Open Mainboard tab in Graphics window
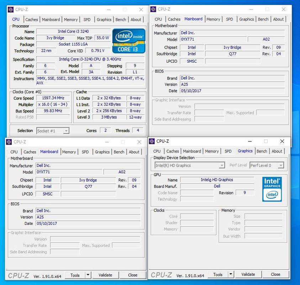The width and height of the screenshot is (300, 285). [x=192, y=151]
